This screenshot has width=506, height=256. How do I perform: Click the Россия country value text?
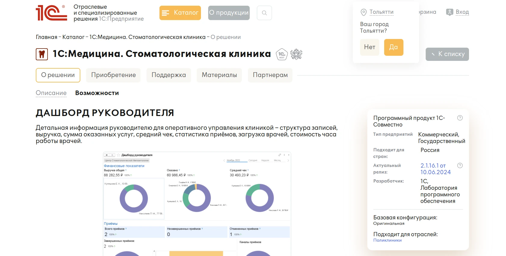pyautogui.click(x=430, y=150)
